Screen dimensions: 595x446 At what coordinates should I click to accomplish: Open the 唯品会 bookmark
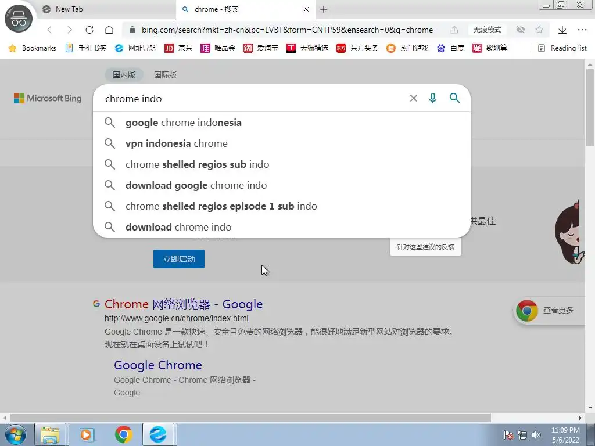click(x=218, y=48)
